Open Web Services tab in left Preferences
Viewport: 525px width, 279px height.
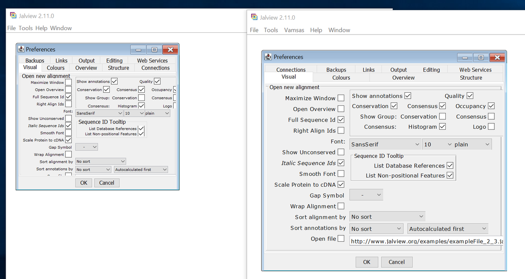pos(152,61)
